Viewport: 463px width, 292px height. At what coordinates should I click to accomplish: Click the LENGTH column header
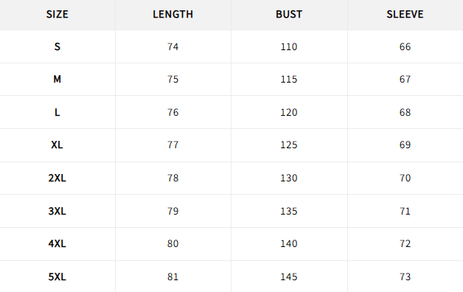click(x=173, y=14)
